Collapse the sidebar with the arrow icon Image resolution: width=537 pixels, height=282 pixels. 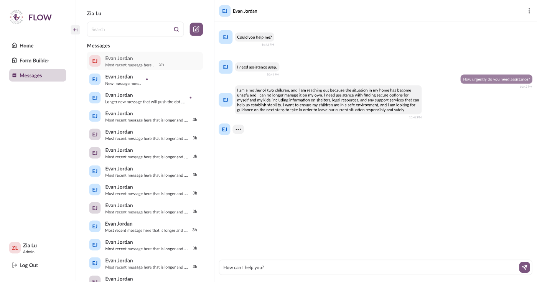(x=75, y=30)
